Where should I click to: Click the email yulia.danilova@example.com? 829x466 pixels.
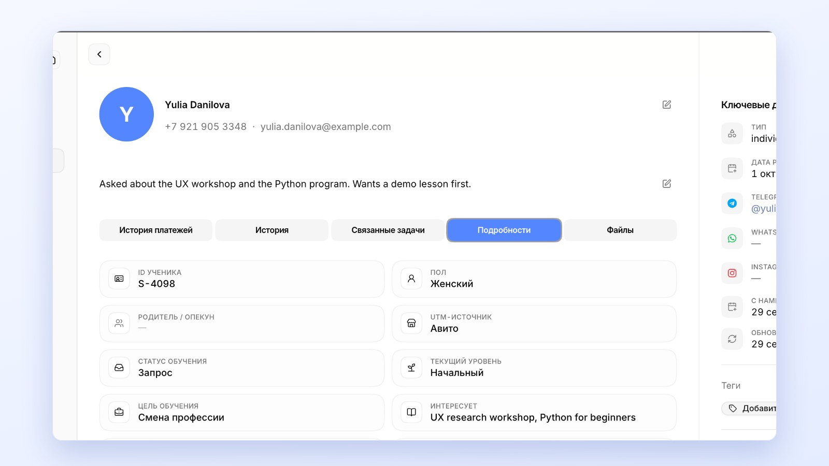(x=325, y=127)
